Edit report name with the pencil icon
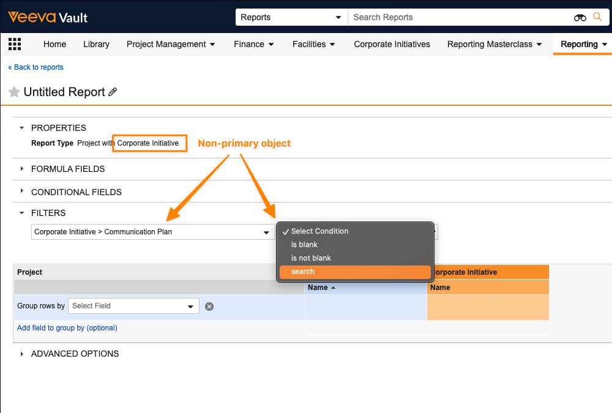612x413 pixels. pos(113,92)
